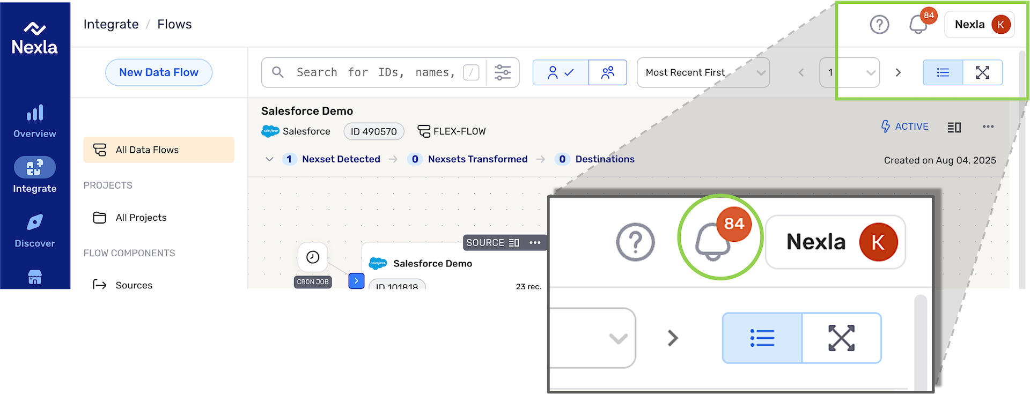
Task: Click the ID 490570 badge
Action: [x=374, y=131]
